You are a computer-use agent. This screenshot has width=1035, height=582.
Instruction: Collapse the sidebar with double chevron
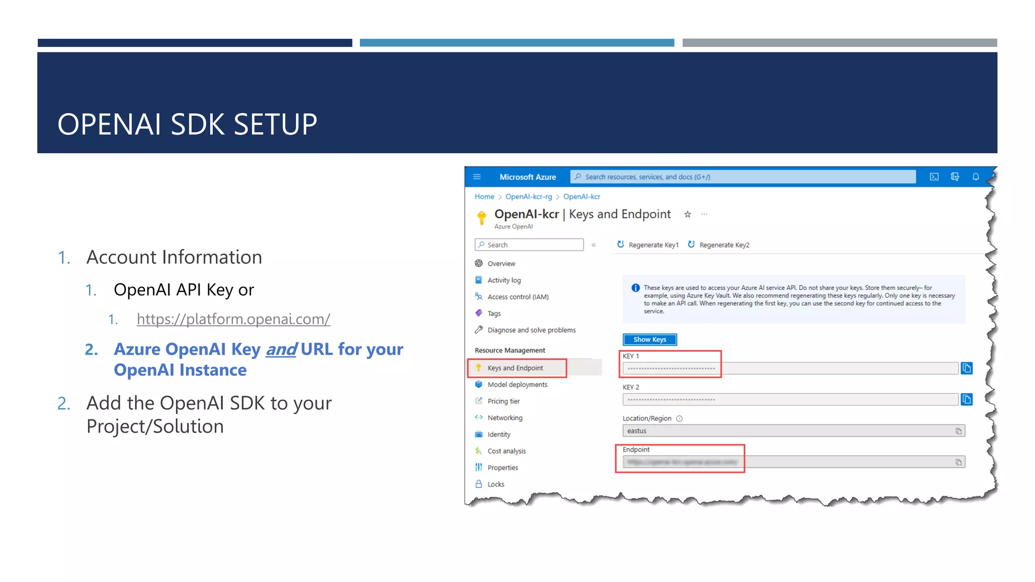coord(594,245)
